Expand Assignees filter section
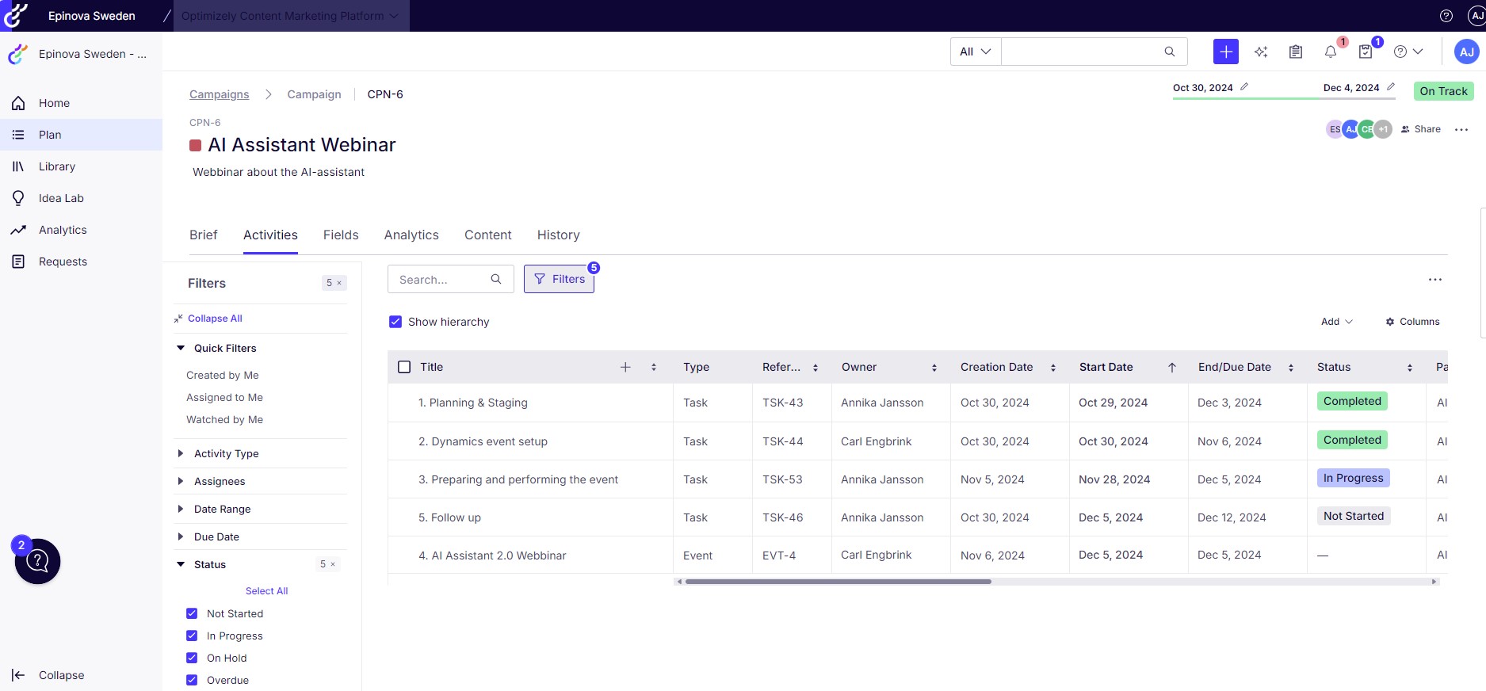Screen dimensions: 1486x691 (x=181, y=481)
